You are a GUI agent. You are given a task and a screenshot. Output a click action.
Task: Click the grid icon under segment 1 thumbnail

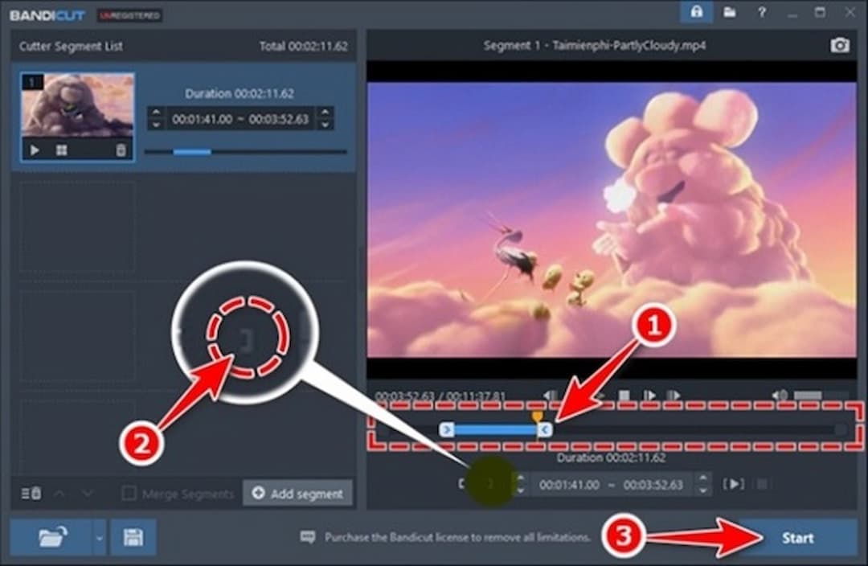tap(61, 150)
